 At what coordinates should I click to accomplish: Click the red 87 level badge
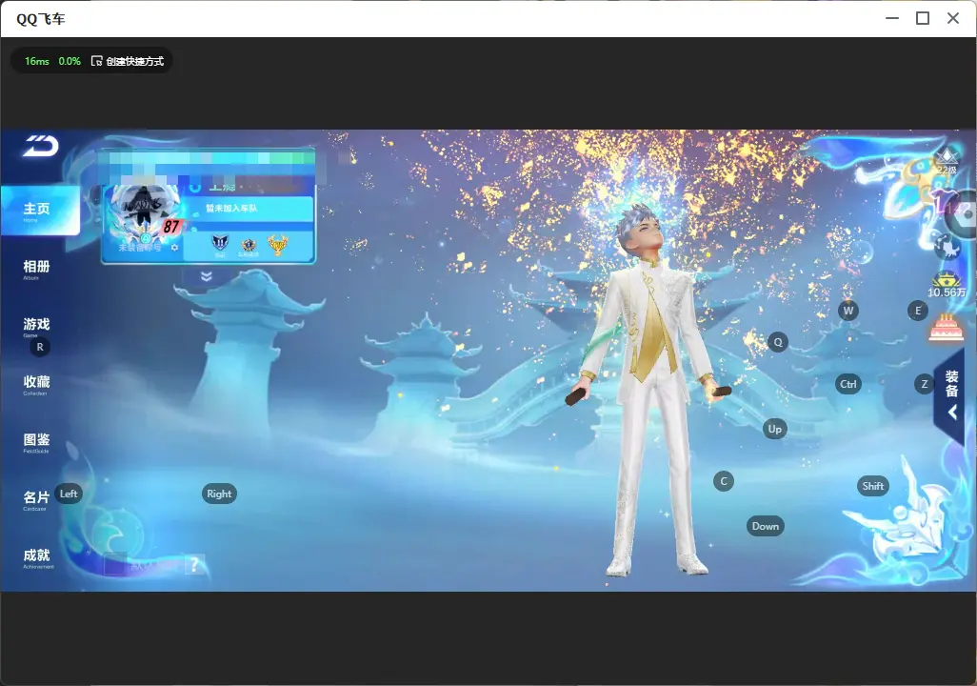[x=170, y=227]
